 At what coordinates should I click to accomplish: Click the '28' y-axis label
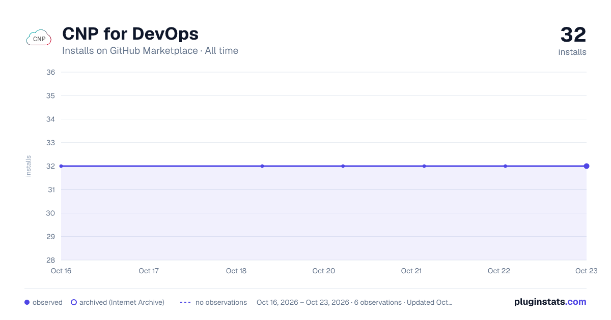pyautogui.click(x=51, y=260)
